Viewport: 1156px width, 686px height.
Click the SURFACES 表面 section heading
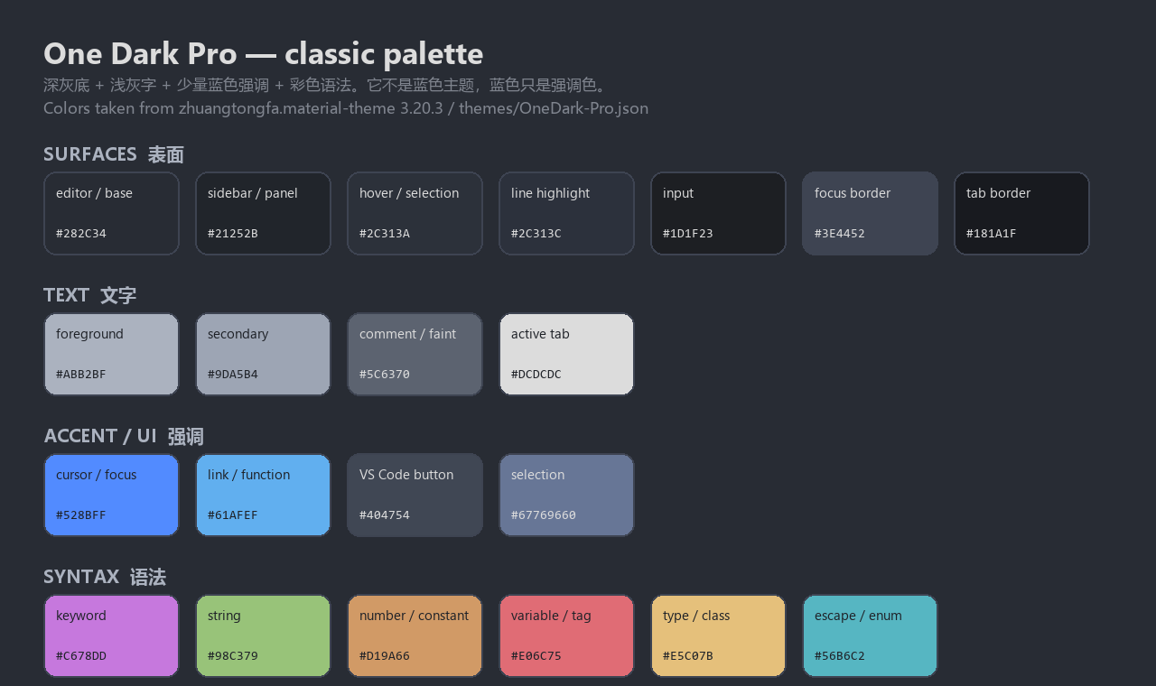click(x=114, y=154)
